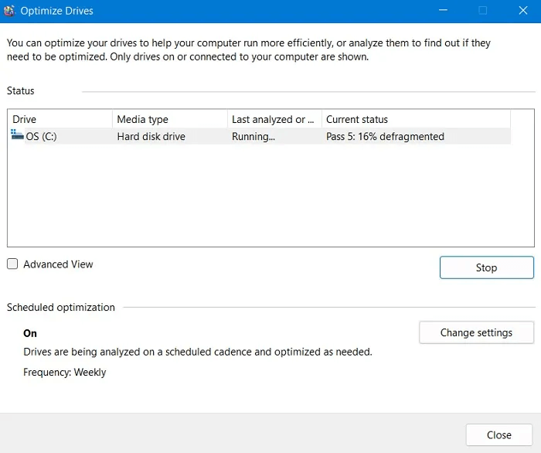Enable the Advanced View checkbox
This screenshot has width=541, height=453.
tap(12, 264)
